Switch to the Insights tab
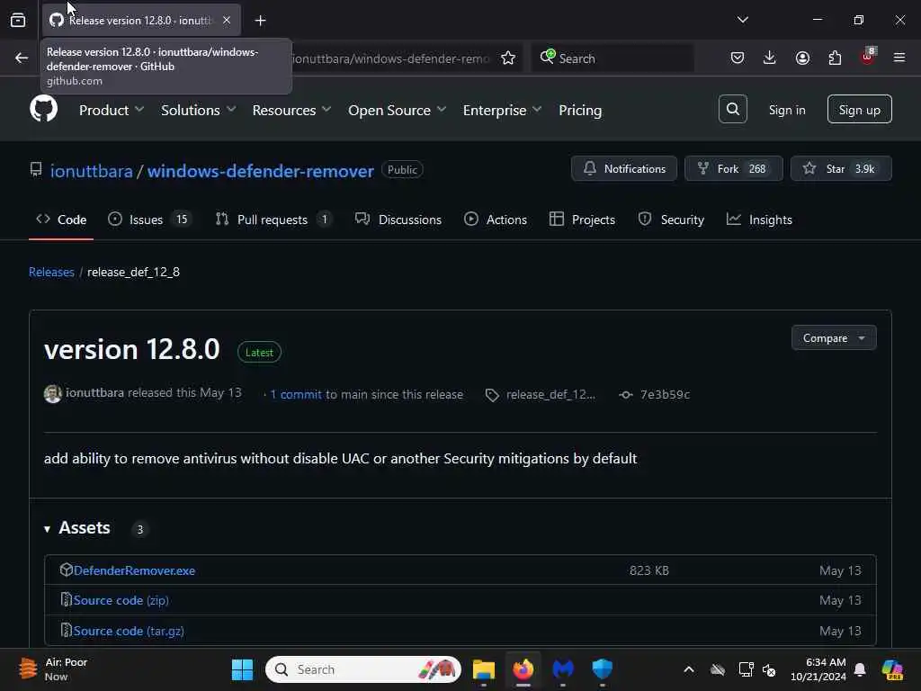The height and width of the screenshot is (691, 921). click(759, 220)
